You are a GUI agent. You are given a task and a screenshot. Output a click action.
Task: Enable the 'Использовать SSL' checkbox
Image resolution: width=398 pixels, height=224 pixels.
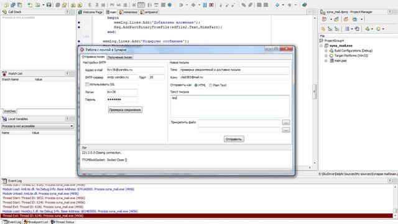(87, 85)
